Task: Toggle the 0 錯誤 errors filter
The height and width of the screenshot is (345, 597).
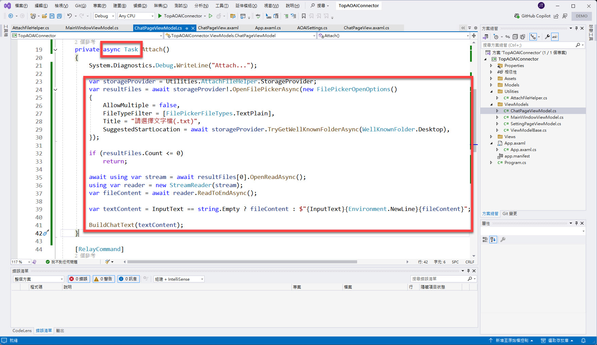Action: pos(78,279)
